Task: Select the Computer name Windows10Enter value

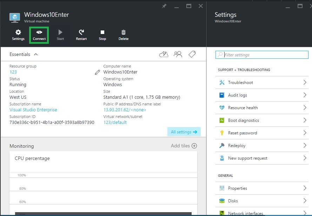Action: (x=120, y=72)
